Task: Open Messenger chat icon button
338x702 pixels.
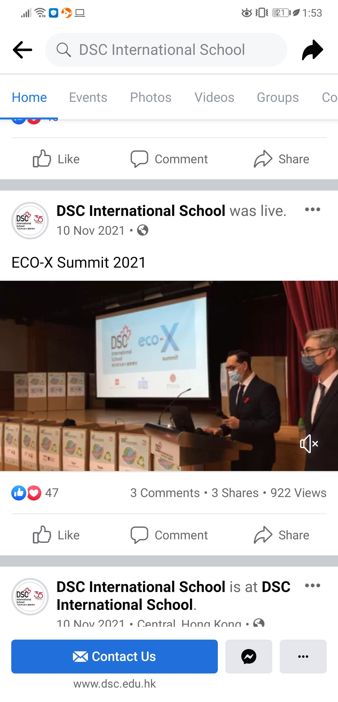Action: click(249, 656)
